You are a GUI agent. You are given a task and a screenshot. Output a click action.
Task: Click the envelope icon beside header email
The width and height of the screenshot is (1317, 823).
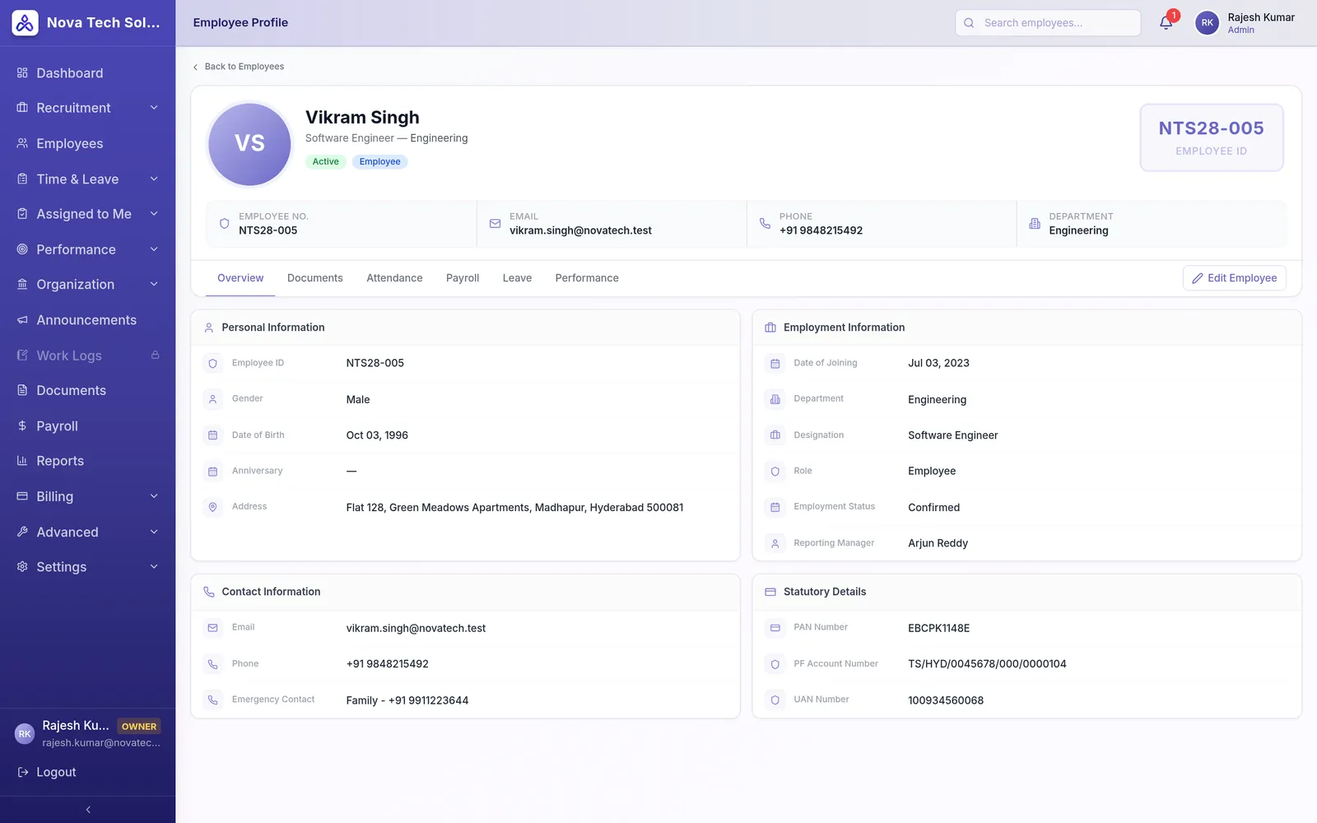tap(495, 223)
